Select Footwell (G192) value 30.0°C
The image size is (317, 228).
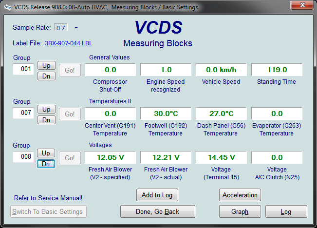pyautogui.click(x=166, y=114)
